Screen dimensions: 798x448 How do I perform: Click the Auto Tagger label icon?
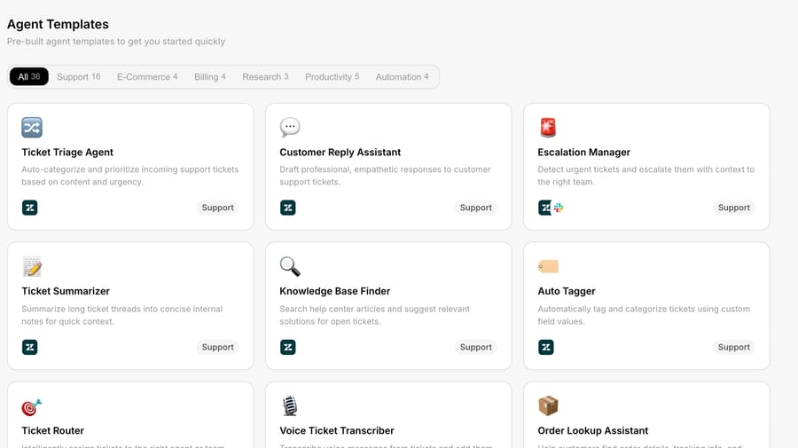tap(548, 266)
